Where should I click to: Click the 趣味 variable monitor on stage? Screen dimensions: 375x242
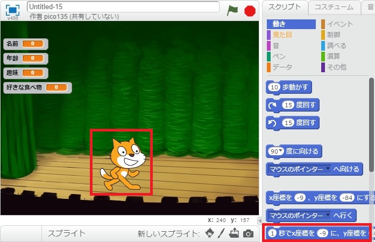point(26,73)
